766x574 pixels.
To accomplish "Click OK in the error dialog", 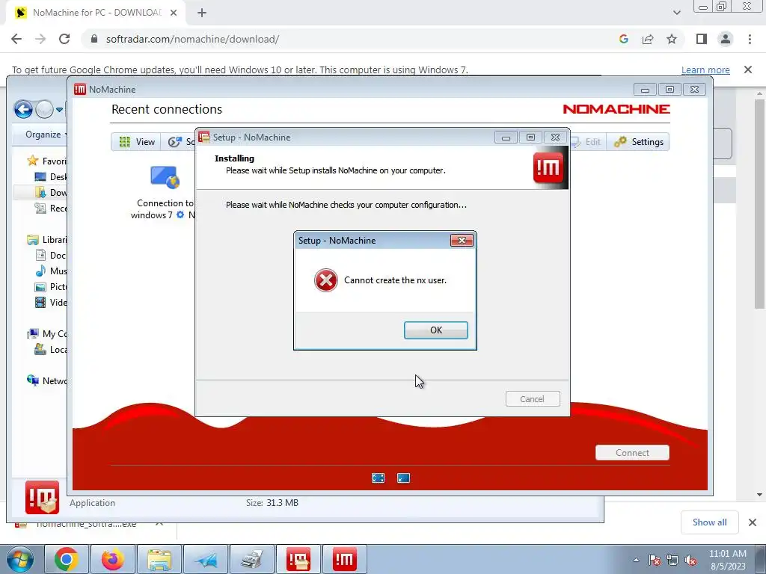I will coord(436,330).
